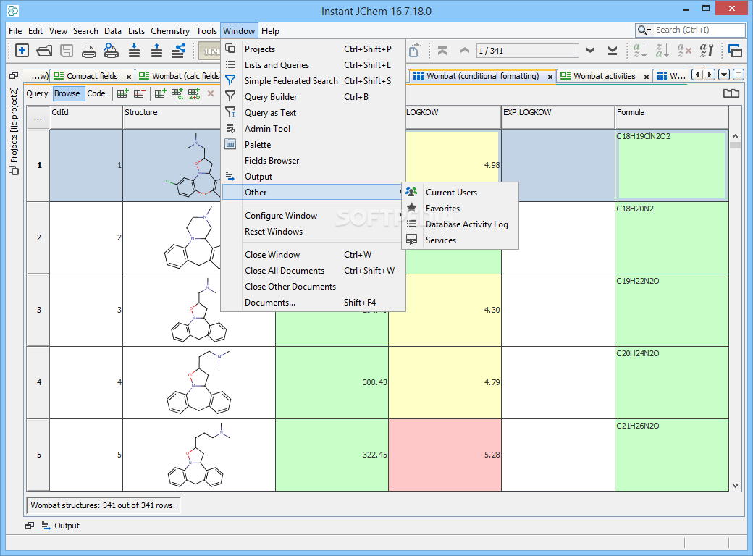Viewport: 753px width, 556px height.
Task: Switch to Browse mode
Action: [x=67, y=93]
